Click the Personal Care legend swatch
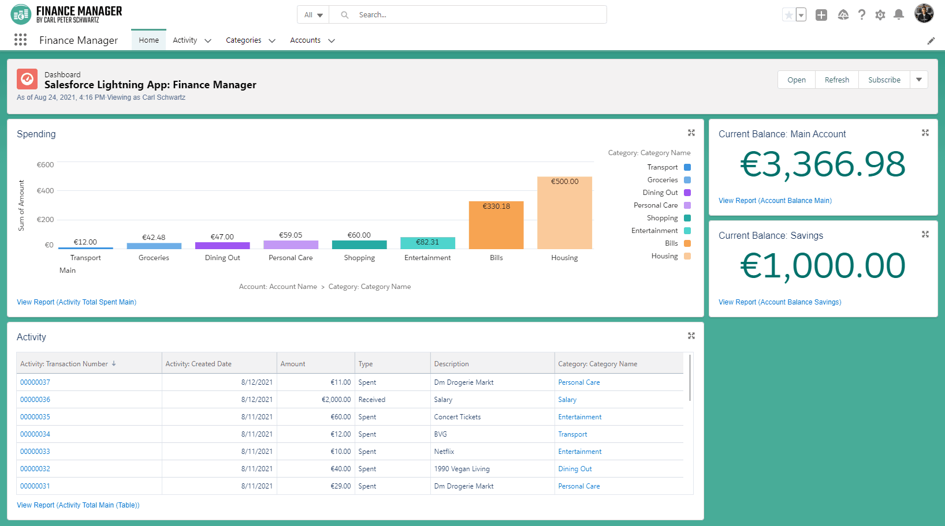 tap(687, 205)
